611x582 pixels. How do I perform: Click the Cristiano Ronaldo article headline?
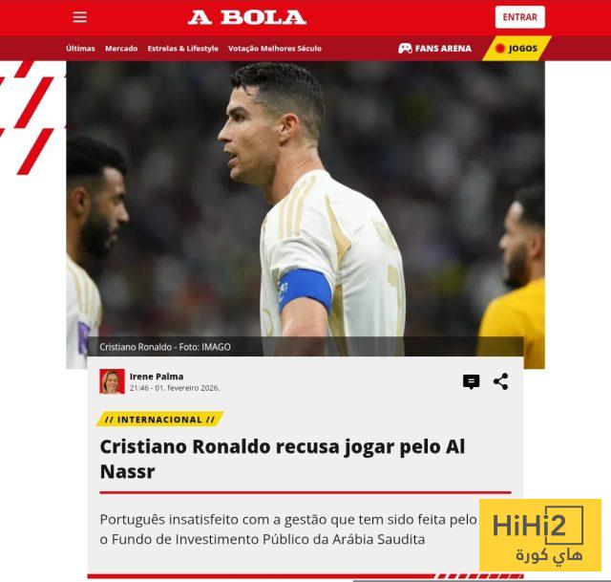[x=283, y=459]
